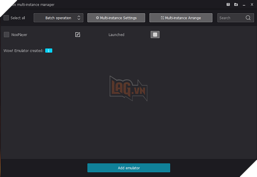This screenshot has width=257, height=177.
Task: Click the Select all label text
Action: (18, 18)
